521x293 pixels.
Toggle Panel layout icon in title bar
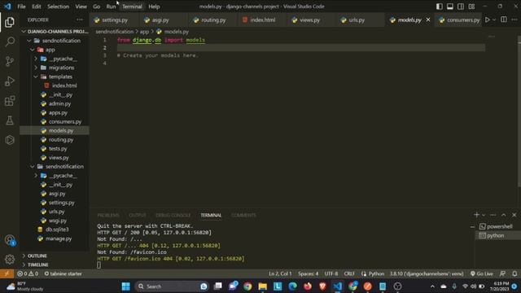[x=450, y=7]
